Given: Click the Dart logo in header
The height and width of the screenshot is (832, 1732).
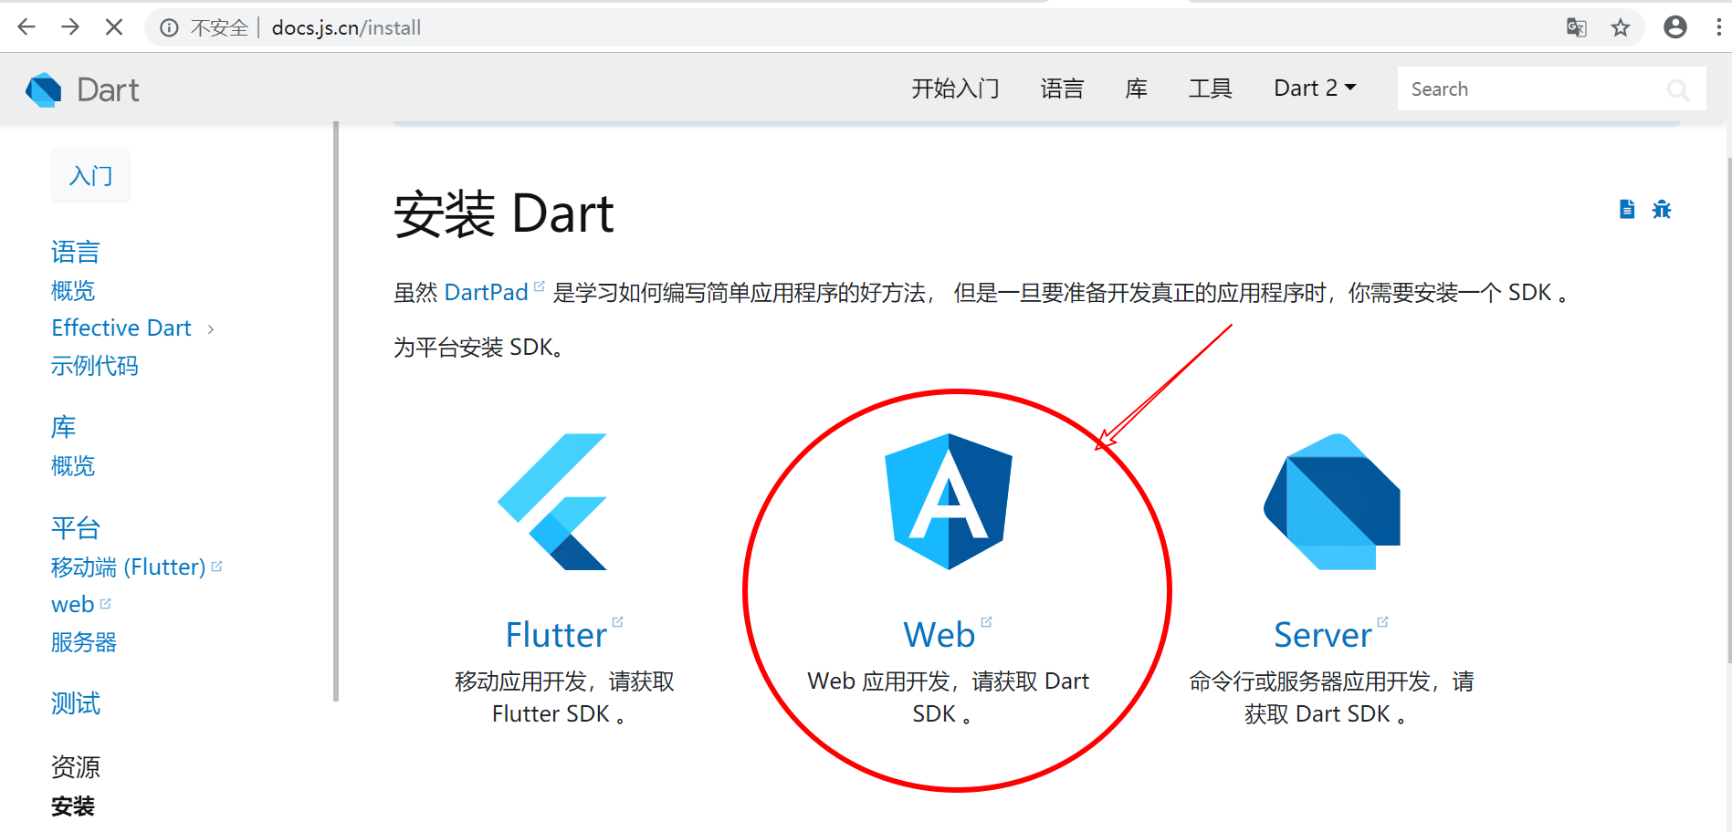Looking at the screenshot, I should click(x=82, y=89).
